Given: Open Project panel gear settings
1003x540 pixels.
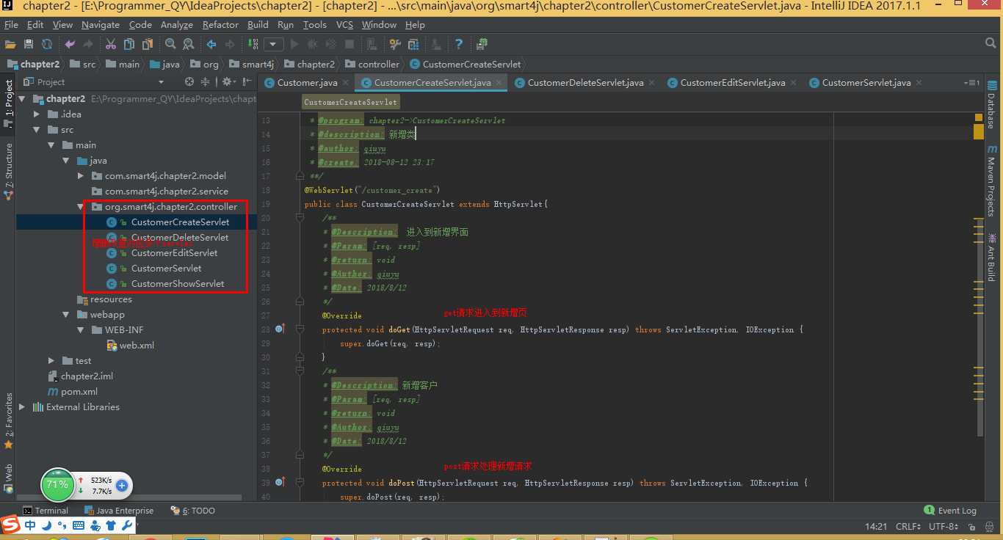Looking at the screenshot, I should pyautogui.click(x=228, y=81).
